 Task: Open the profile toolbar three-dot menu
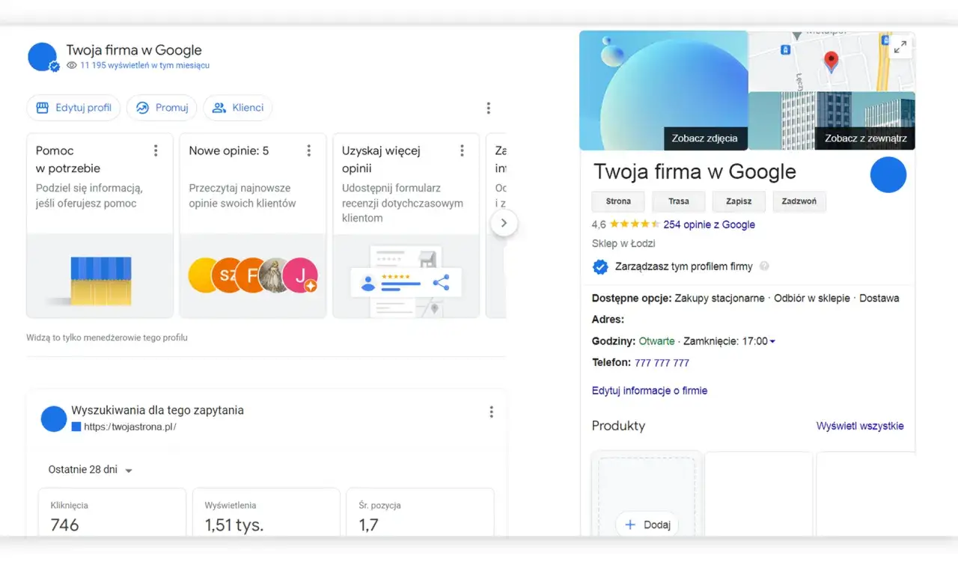[x=489, y=109]
